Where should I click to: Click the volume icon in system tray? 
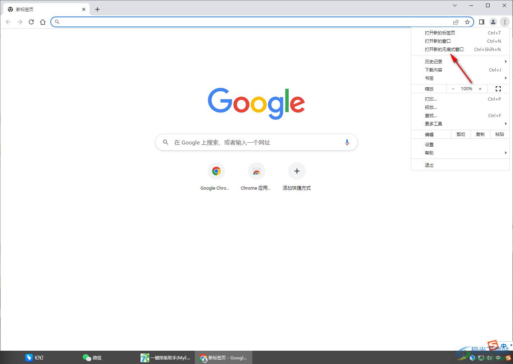coord(489,358)
